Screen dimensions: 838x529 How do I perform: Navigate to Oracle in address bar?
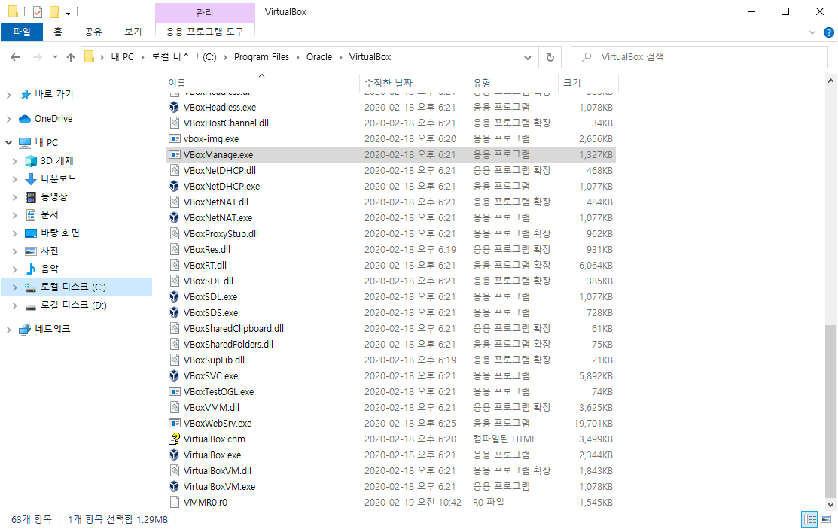point(319,57)
